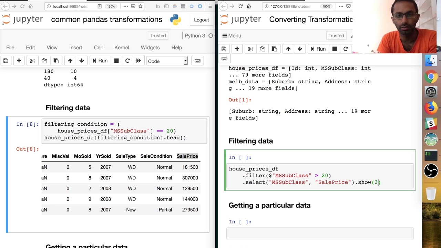Save the pandas notebook with floppy icon

[6, 61]
